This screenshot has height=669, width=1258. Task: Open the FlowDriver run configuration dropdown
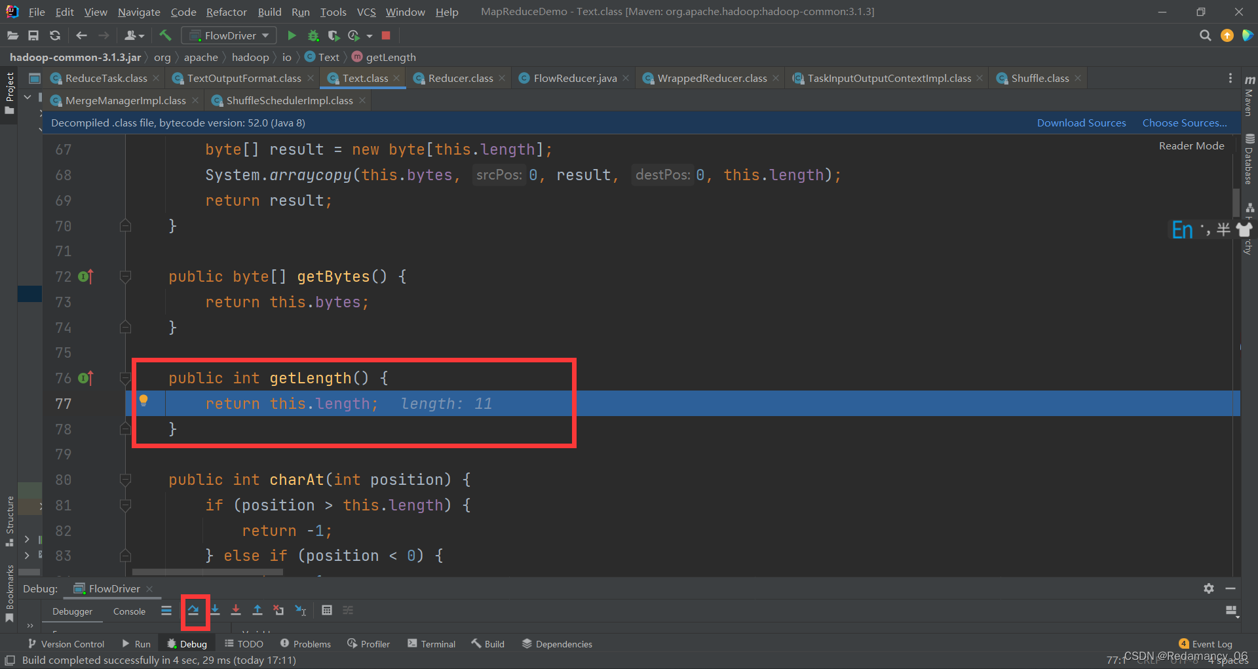pyautogui.click(x=229, y=35)
